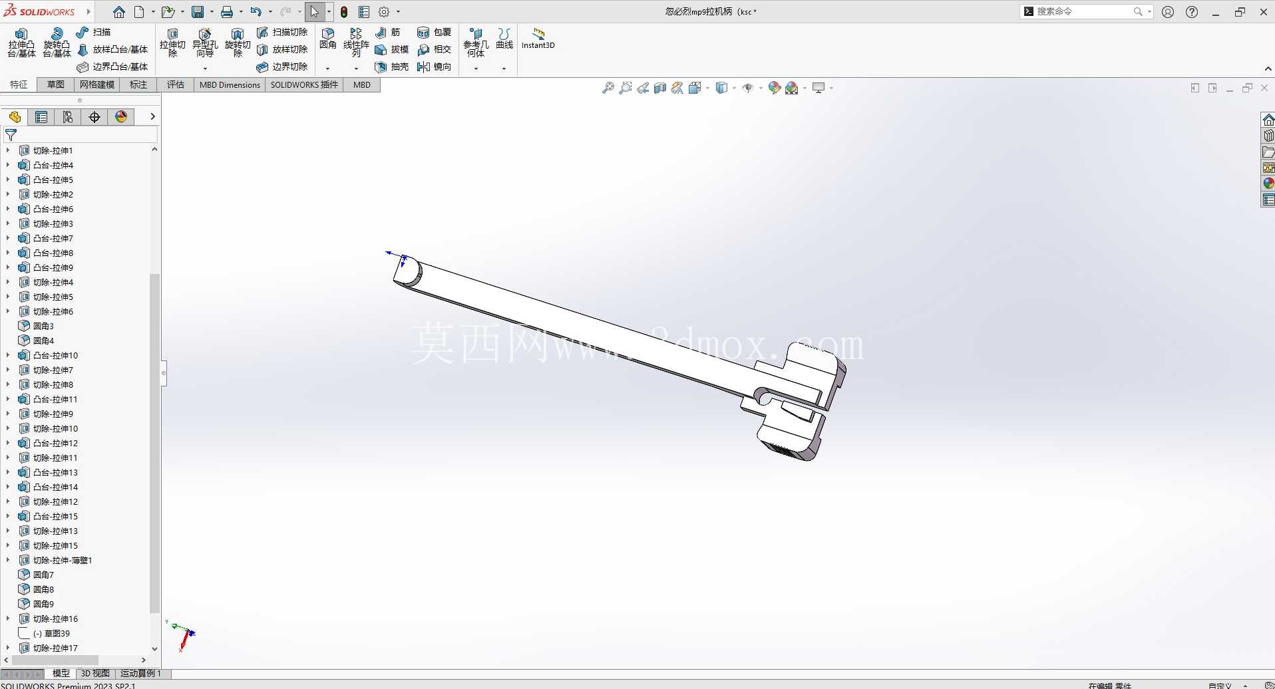Image resolution: width=1275 pixels, height=689 pixels.
Task: Select the Revolved Boss/Base tool (旋转凸台/基体)
Action: pyautogui.click(x=57, y=43)
